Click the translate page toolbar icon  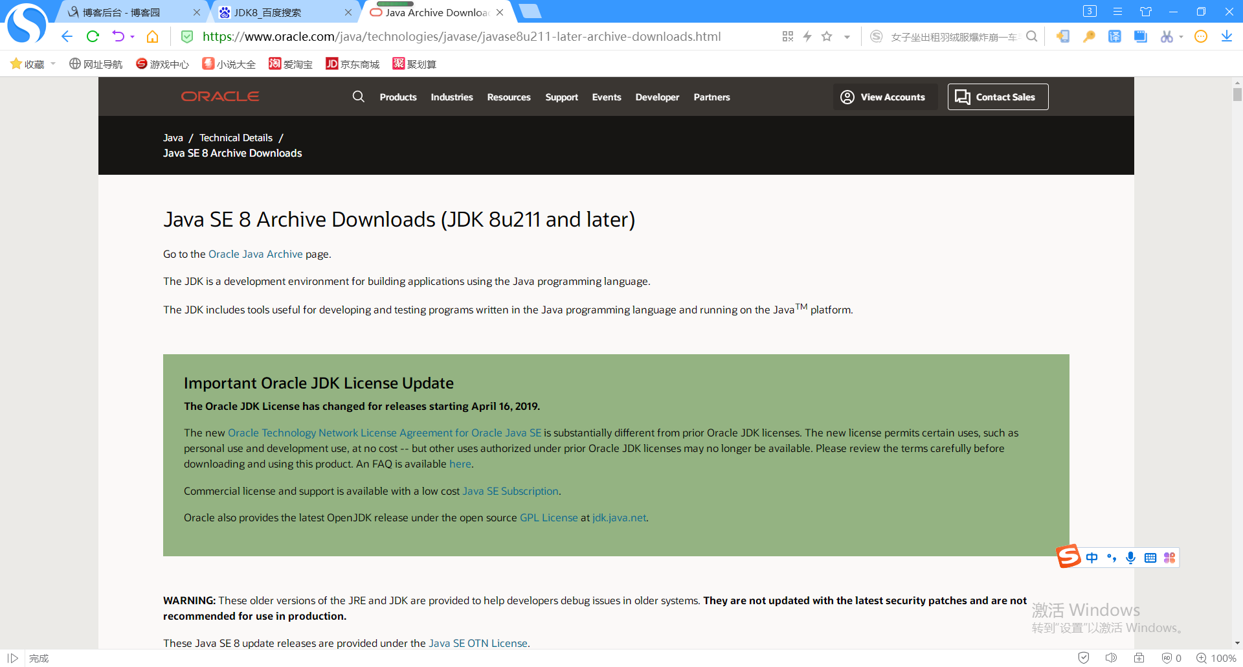[x=1115, y=36]
